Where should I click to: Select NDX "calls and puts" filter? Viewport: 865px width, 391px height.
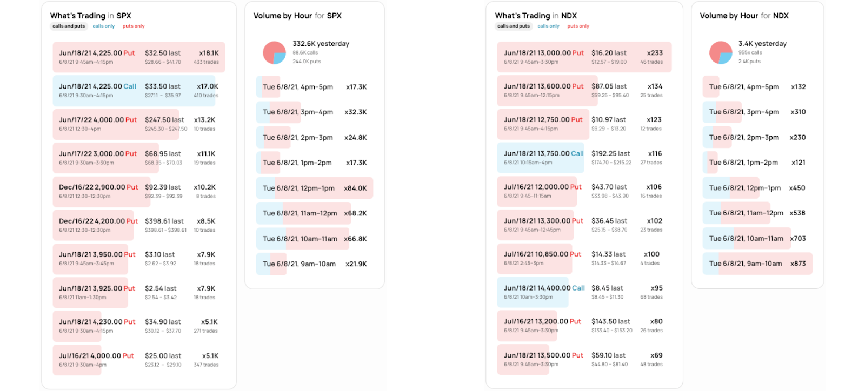coord(514,26)
